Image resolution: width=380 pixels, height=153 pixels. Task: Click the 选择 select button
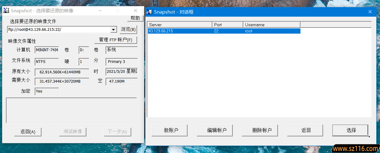tap(350, 130)
